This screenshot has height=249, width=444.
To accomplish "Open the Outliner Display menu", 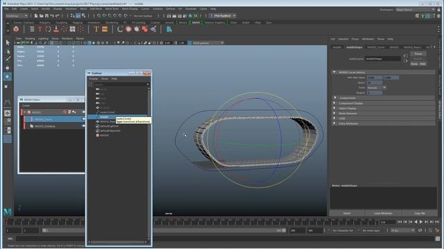I will (x=94, y=79).
